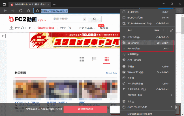Open パフォーマンス menu entry
The width and height of the screenshot is (184, 116).
pyautogui.click(x=148, y=60)
